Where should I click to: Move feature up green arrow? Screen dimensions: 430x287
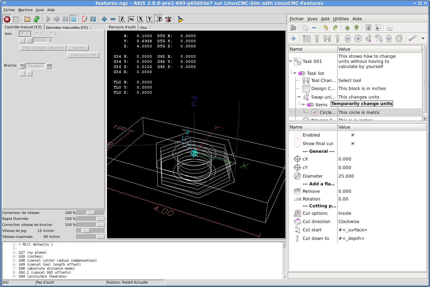(347, 28)
